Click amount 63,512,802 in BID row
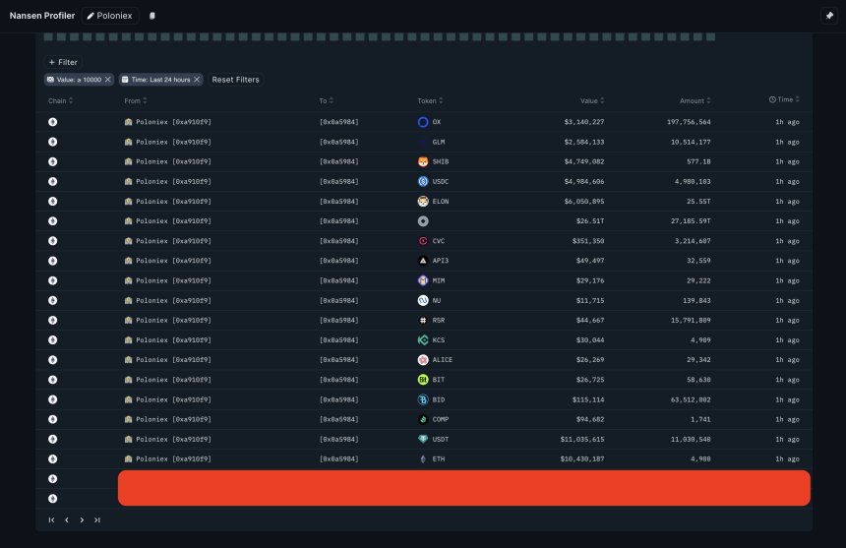846x548 pixels. click(691, 399)
